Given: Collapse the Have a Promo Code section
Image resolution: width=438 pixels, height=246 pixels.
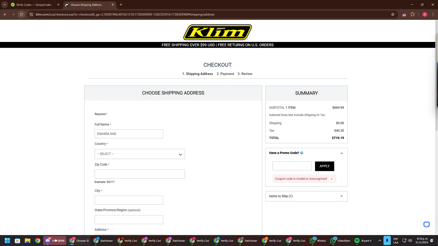Looking at the screenshot, I should point(342,153).
